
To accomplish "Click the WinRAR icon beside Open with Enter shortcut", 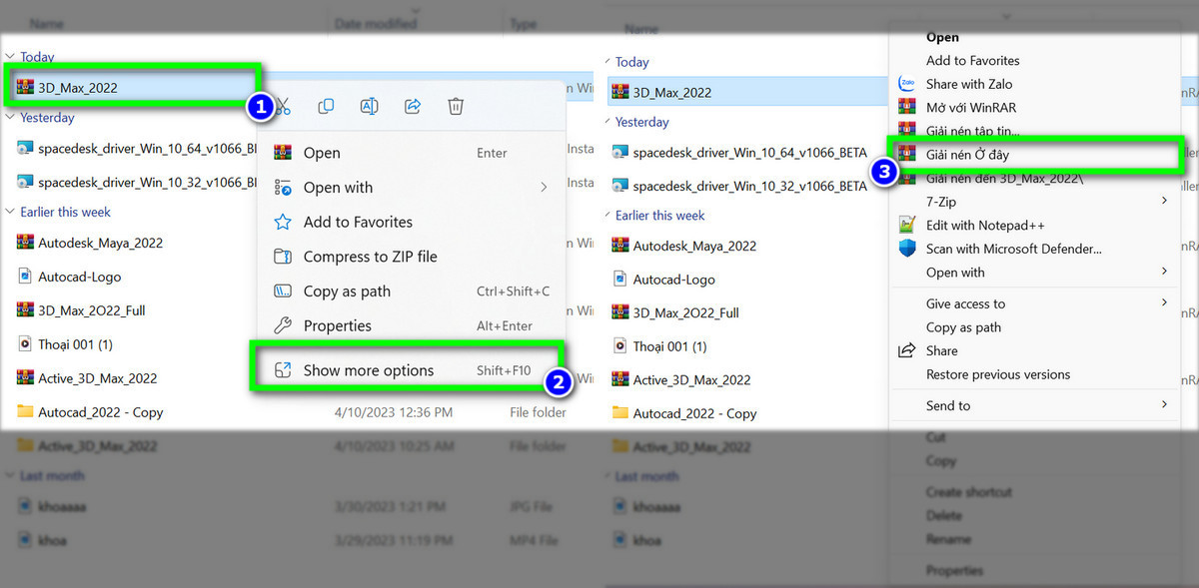I will [x=283, y=153].
